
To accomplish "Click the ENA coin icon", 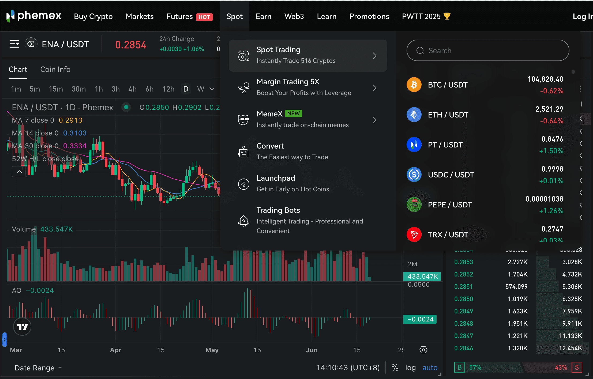I will [31, 44].
